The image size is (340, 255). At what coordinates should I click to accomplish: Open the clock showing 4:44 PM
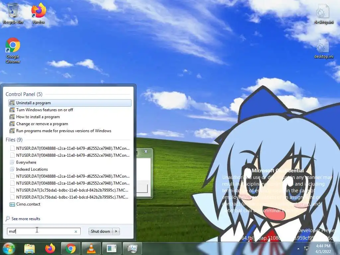(323, 249)
